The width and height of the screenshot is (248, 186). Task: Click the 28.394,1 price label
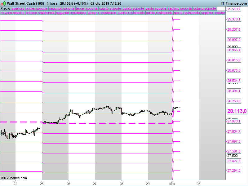234,91
